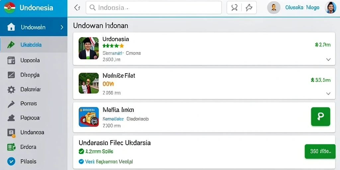This screenshot has height=170, width=340.
Task: Open the Mafita lınkm title
Action: coord(118,110)
